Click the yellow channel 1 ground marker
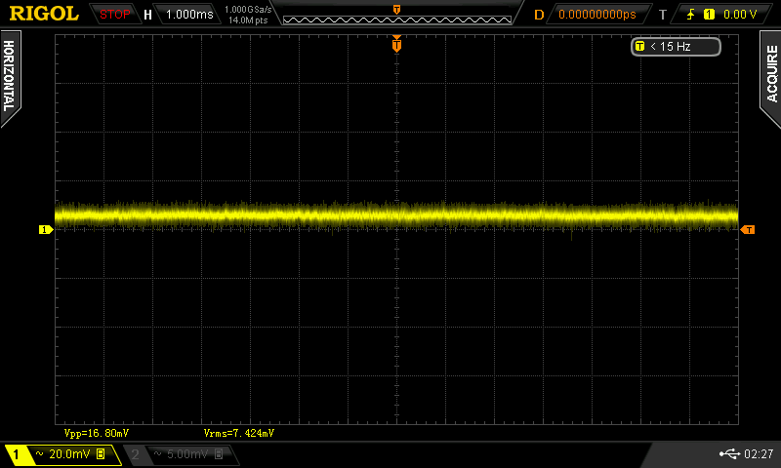 [45, 229]
